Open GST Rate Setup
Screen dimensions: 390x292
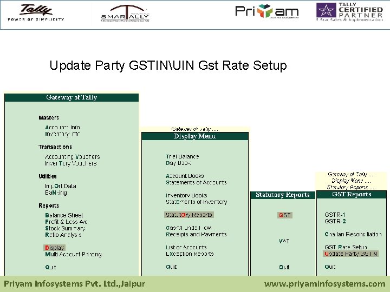pyautogui.click(x=346, y=247)
